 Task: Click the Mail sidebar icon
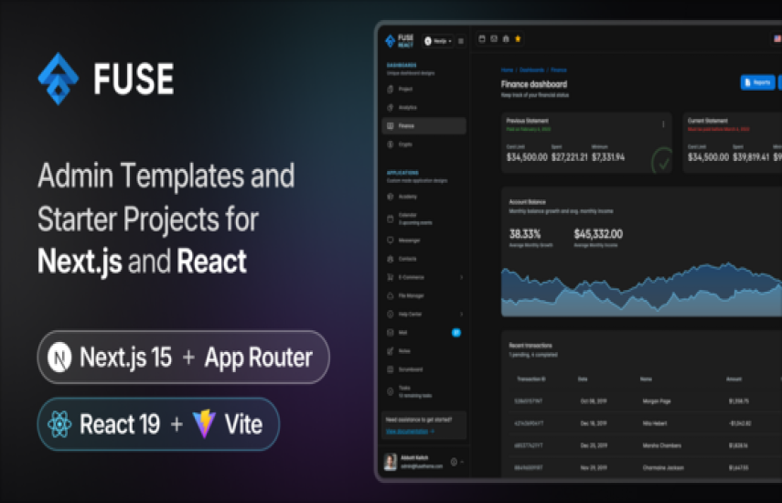point(390,333)
